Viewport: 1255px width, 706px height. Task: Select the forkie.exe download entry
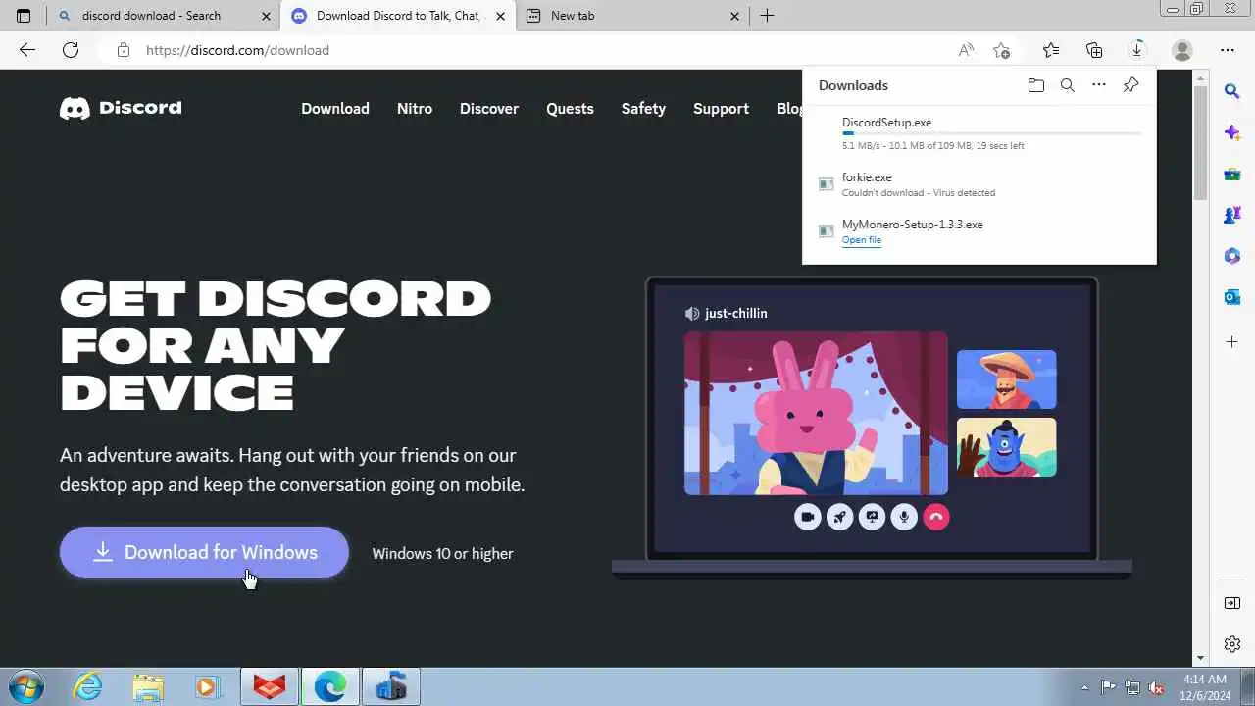click(x=979, y=184)
